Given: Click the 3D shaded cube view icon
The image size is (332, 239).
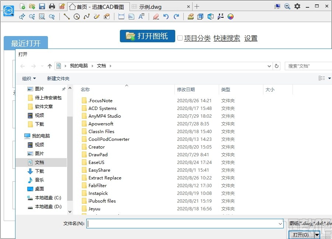Looking at the screenshot, I should tap(211, 17).
